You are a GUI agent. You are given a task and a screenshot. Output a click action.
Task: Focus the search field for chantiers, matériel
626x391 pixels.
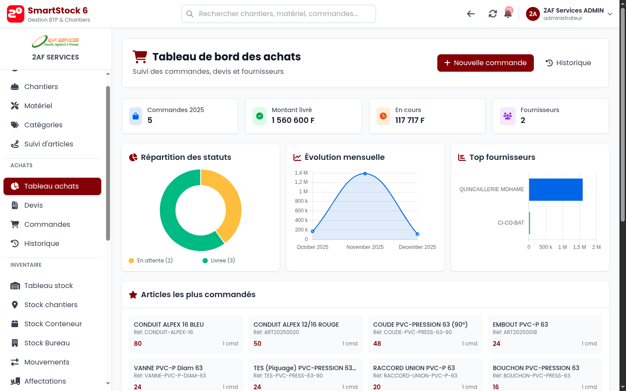[x=278, y=14]
